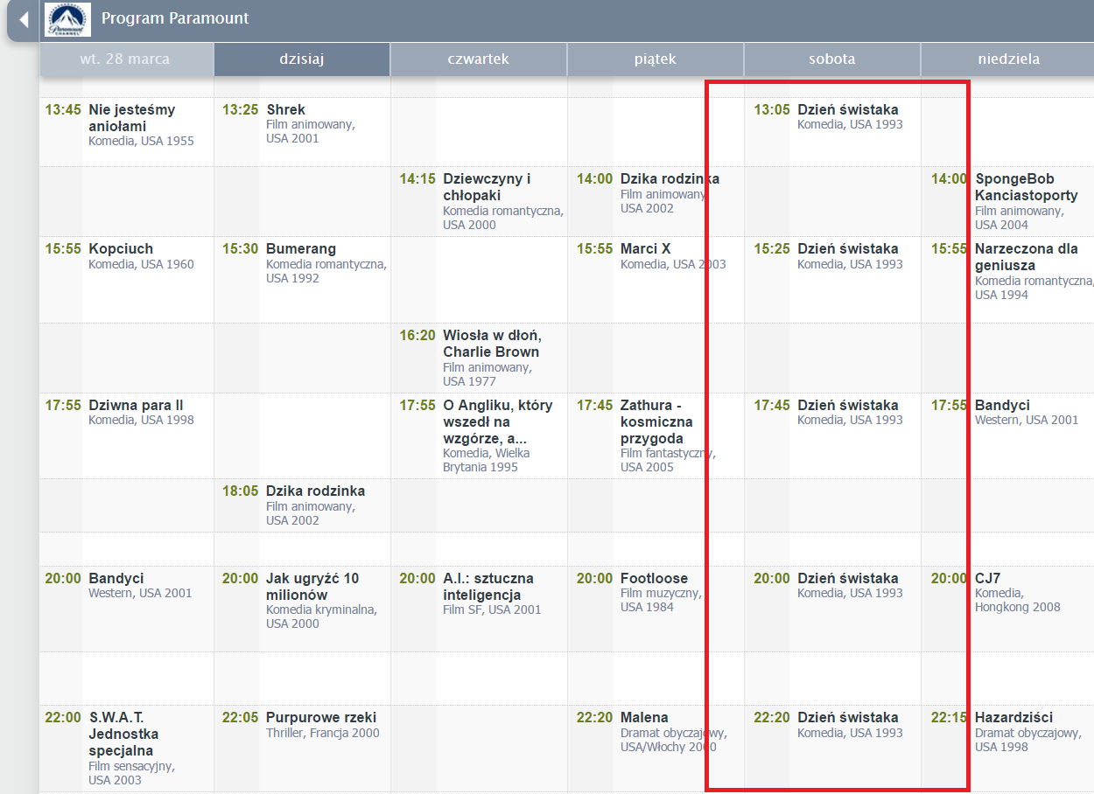Open the 'Shrek' programme at 13:25

pyautogui.click(x=286, y=109)
